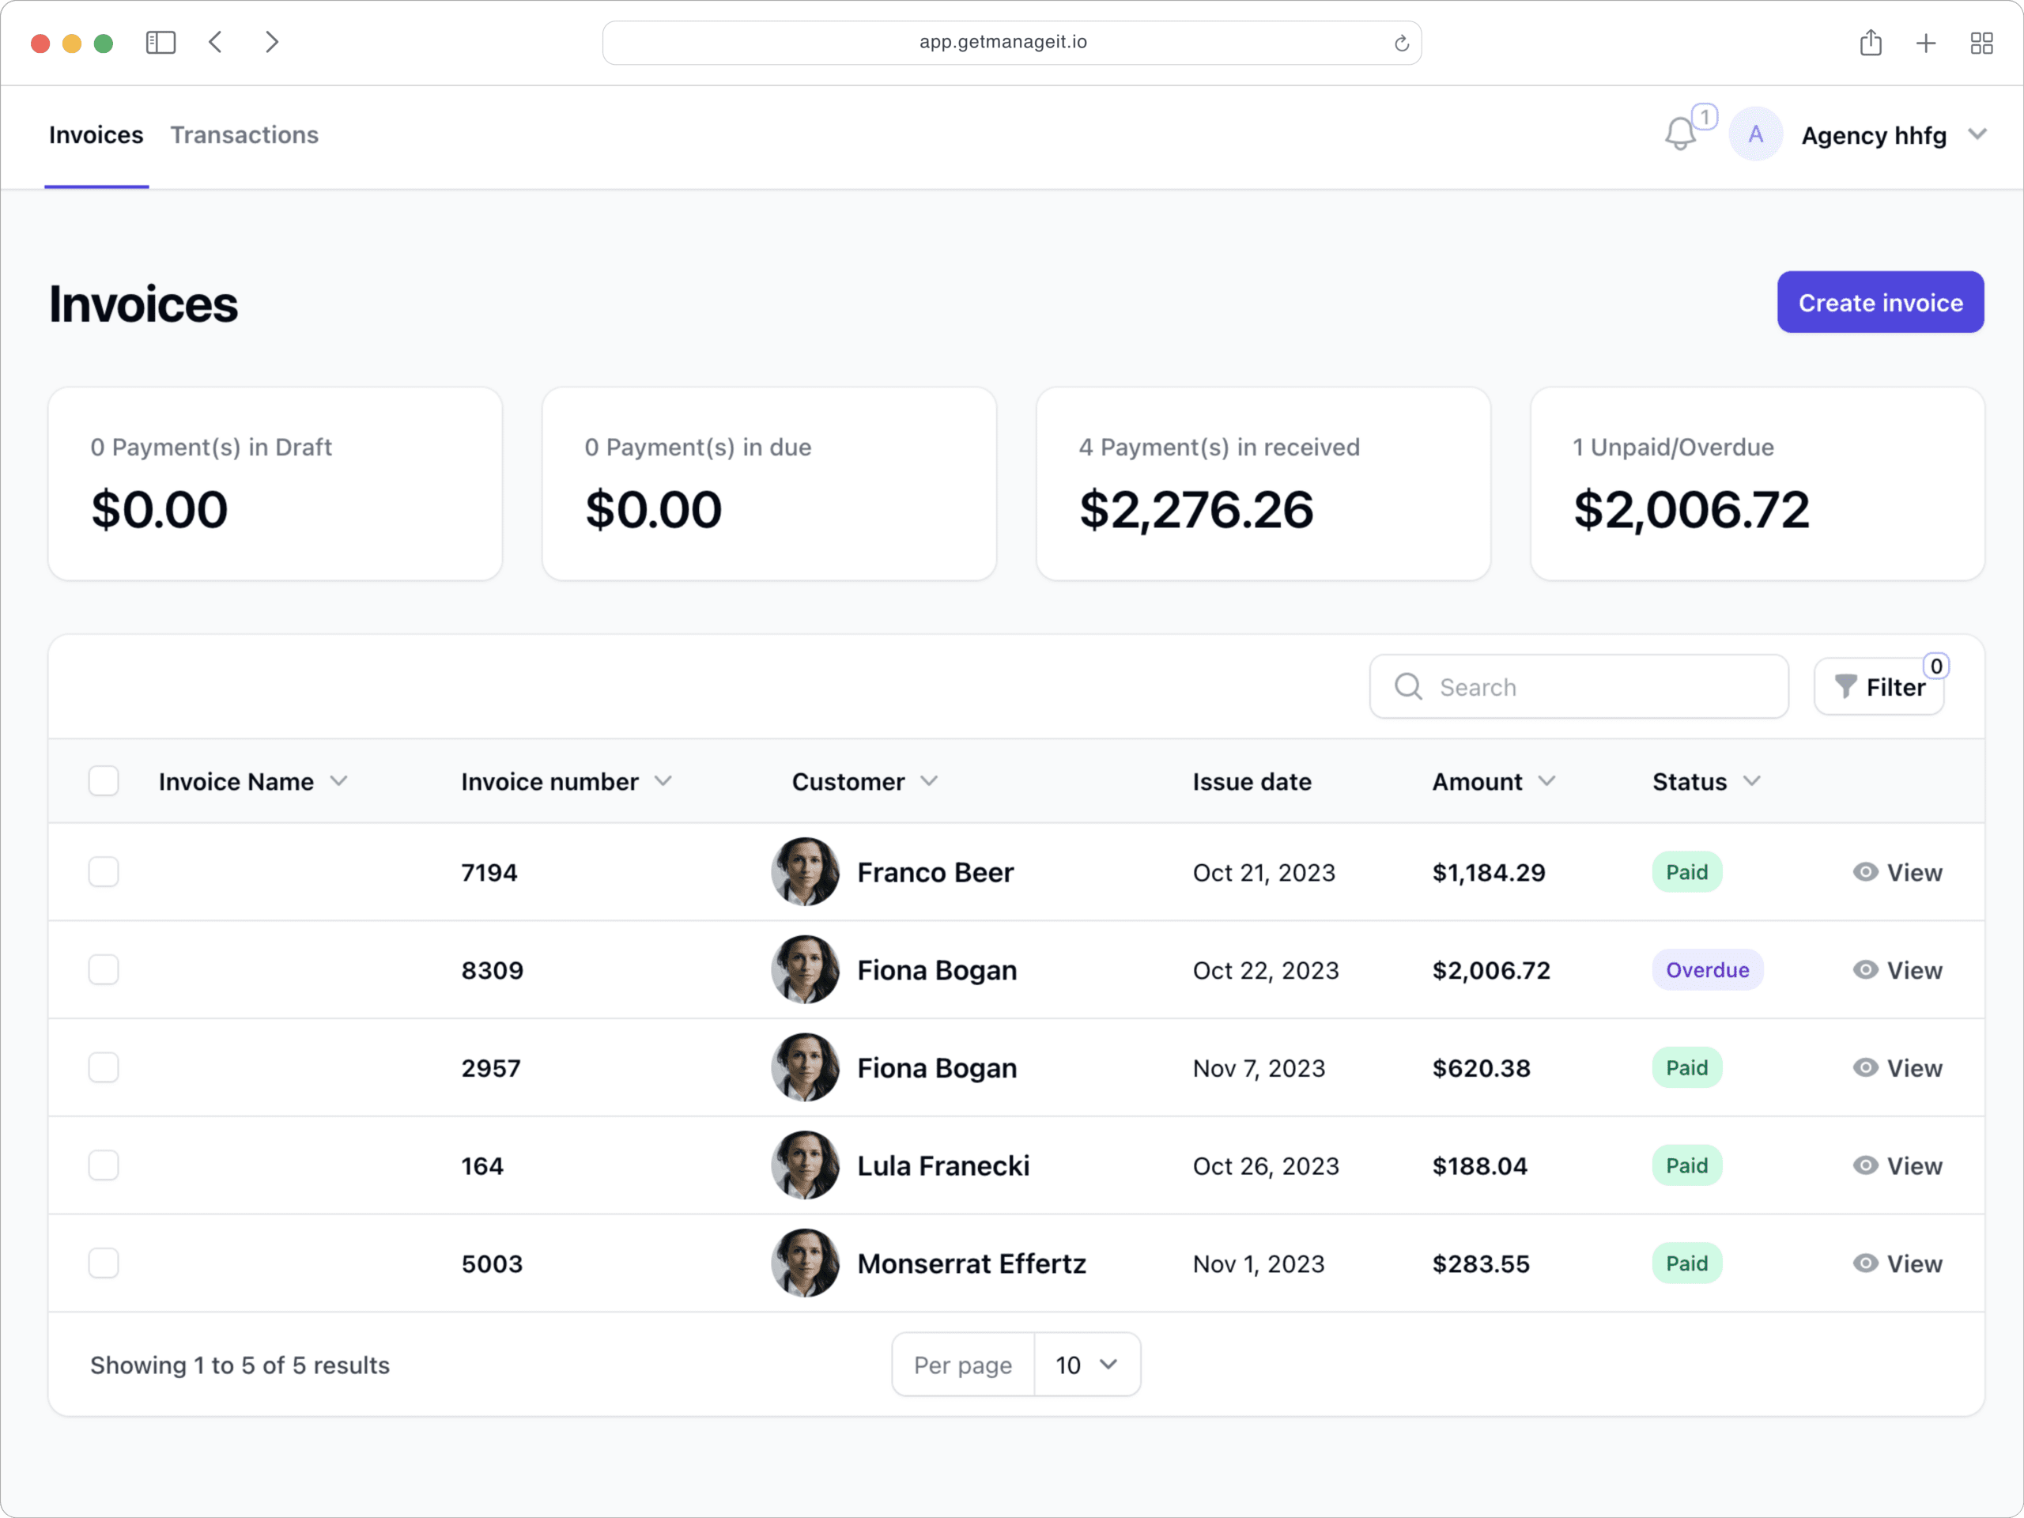This screenshot has height=1518, width=2024.
Task: Click the browser sidebar toggle icon
Action: [x=161, y=42]
